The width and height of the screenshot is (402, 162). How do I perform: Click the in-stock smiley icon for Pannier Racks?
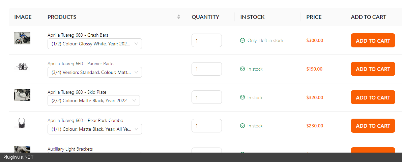[x=242, y=69]
